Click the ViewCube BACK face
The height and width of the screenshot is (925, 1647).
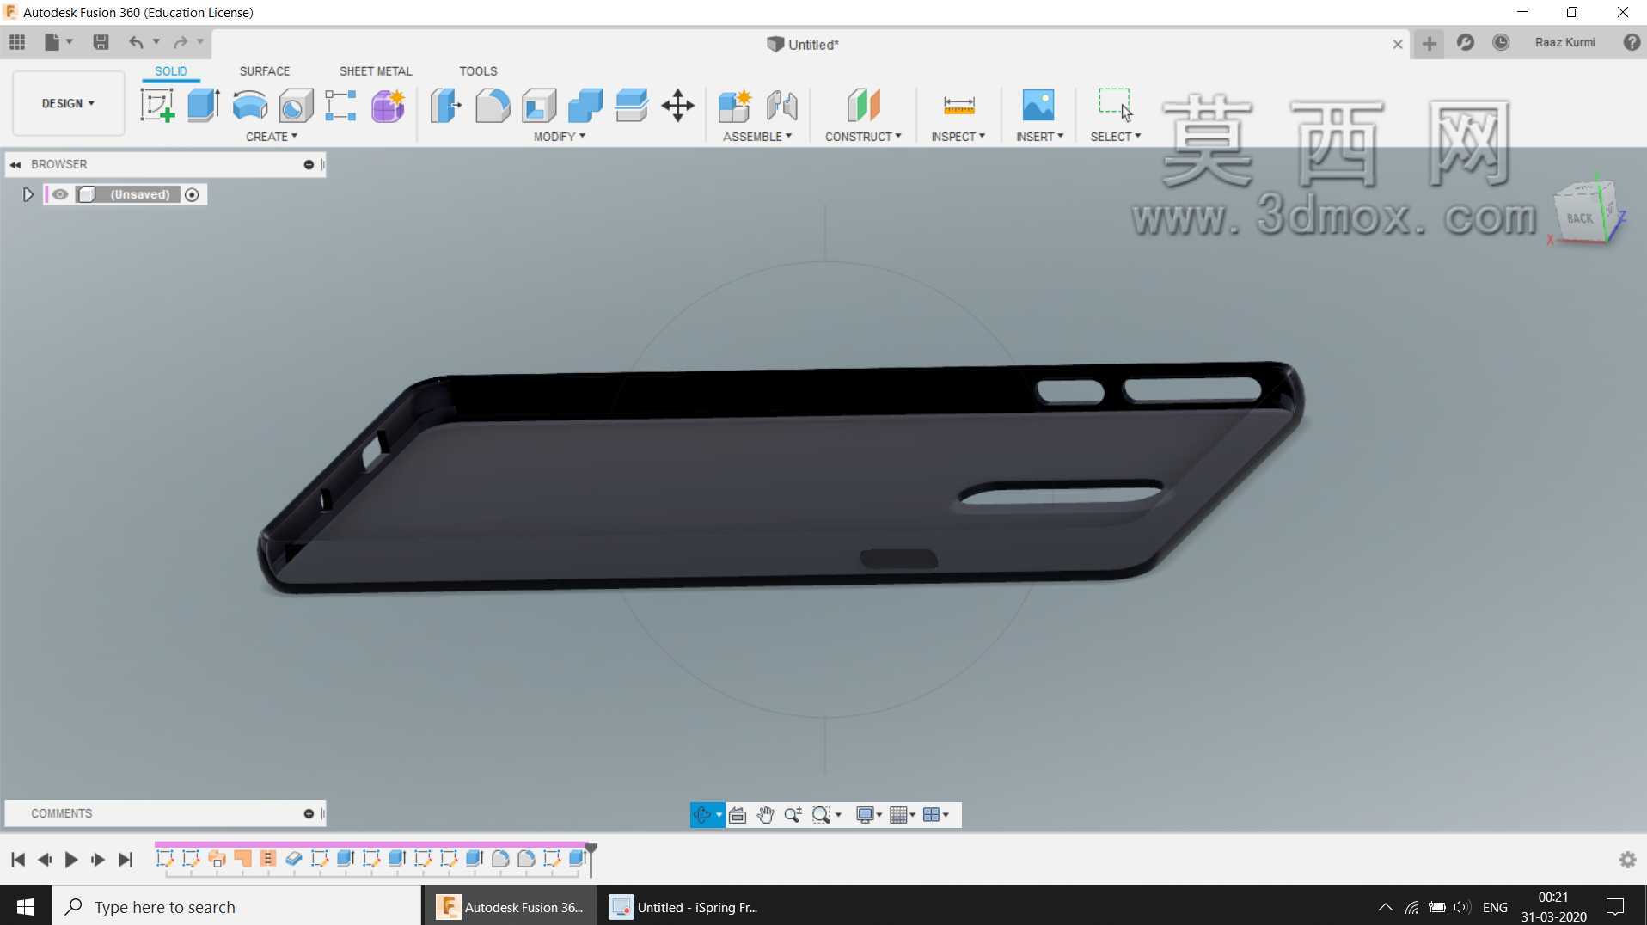tap(1579, 218)
